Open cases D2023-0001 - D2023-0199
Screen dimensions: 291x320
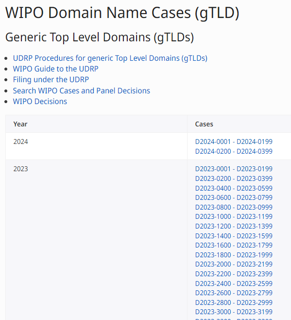tap(234, 169)
